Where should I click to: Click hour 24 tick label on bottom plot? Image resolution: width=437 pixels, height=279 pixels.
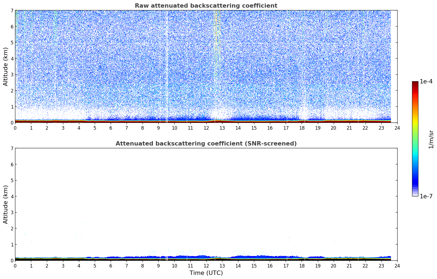[397, 266]
